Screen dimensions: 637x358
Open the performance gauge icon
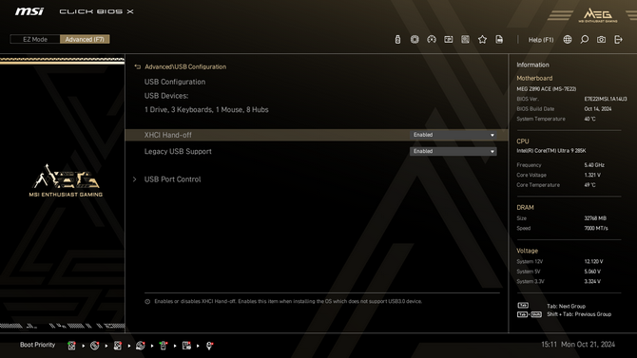pos(432,39)
